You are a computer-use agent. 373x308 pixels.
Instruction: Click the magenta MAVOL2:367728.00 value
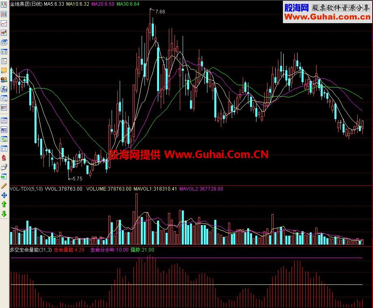pos(201,189)
